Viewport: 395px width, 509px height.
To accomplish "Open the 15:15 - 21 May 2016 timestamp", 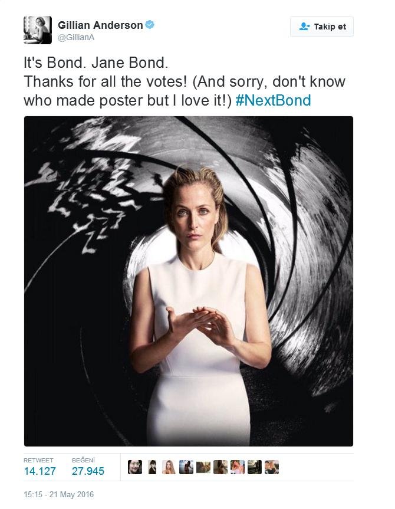I will pyautogui.click(x=59, y=494).
